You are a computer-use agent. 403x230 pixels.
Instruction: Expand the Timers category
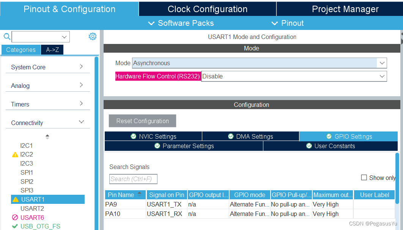(x=47, y=104)
